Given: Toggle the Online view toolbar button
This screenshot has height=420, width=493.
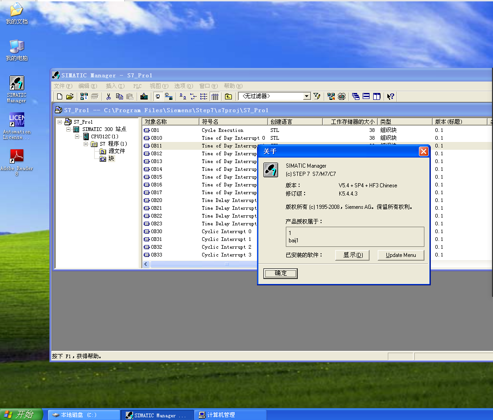Looking at the screenshot, I should click(x=168, y=96).
